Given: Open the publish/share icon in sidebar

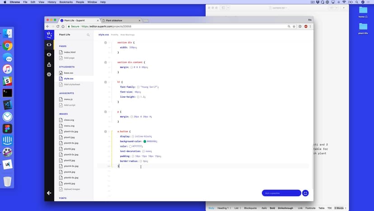Looking at the screenshot, I should tap(49, 64).
